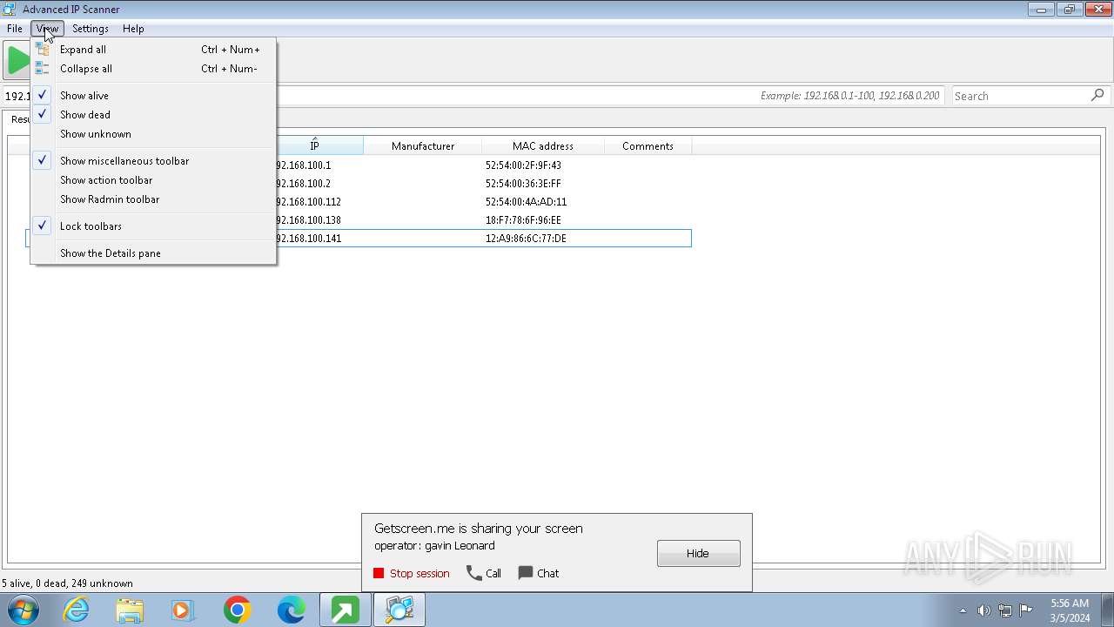Open the Help menu
Image resolution: width=1114 pixels, height=627 pixels.
click(133, 29)
